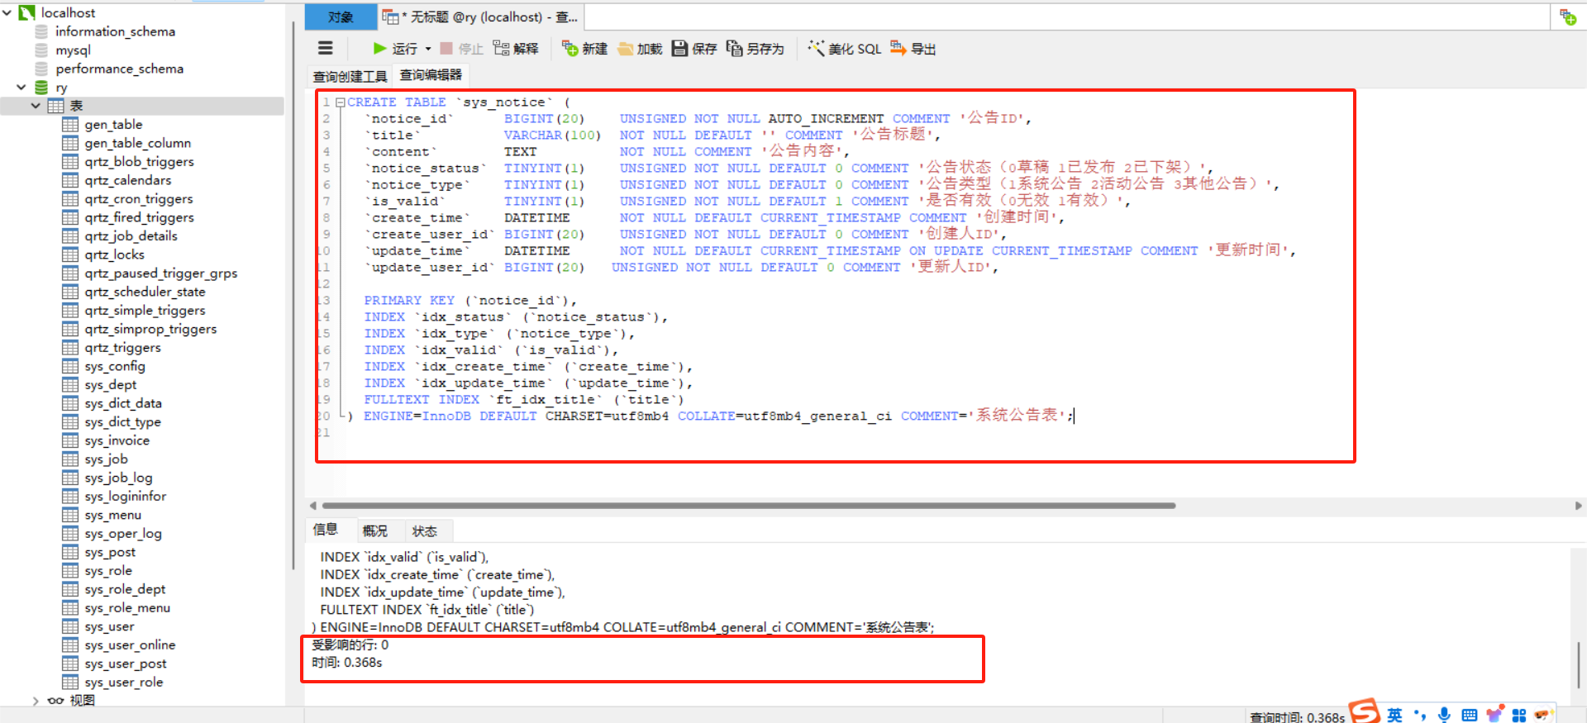Click the Stop (停止) toolbar button
The height and width of the screenshot is (723, 1587).
coord(461,49)
